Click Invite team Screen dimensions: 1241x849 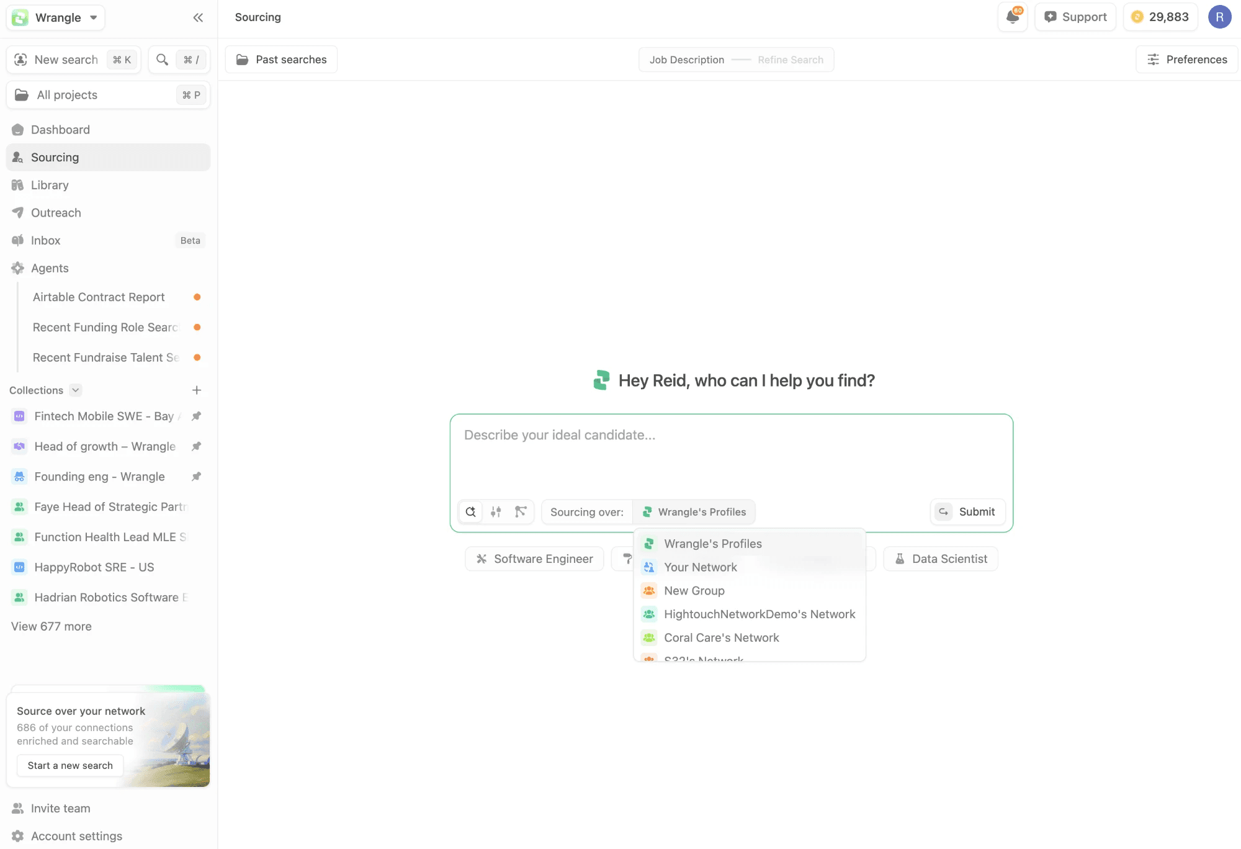[60, 809]
